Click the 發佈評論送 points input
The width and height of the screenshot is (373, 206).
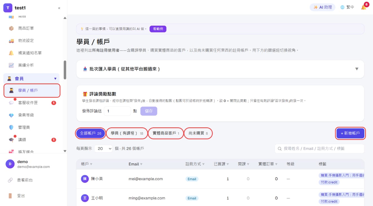pyautogui.click(x=117, y=111)
